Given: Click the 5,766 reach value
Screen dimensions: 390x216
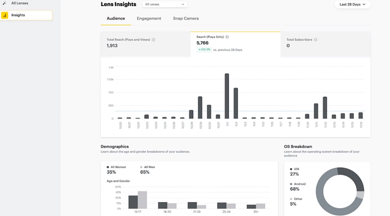Looking at the screenshot, I should pos(202,43).
